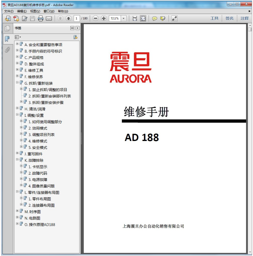
Task: Open bookmark 5. 安全模式
Action: (38, 148)
